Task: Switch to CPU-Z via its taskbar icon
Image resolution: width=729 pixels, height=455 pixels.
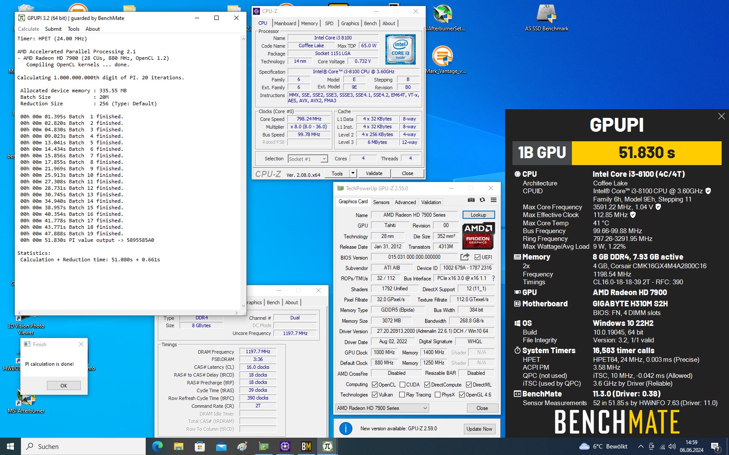Action: point(285,446)
